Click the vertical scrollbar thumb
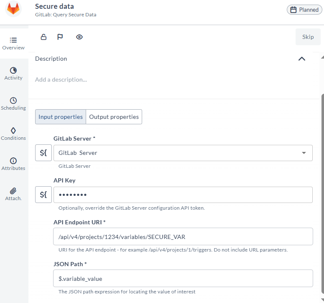324x303 pixels. coord(323,194)
